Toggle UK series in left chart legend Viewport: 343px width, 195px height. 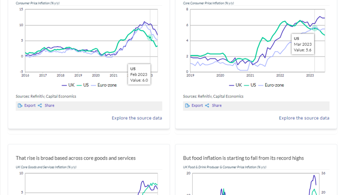[x=69, y=85]
